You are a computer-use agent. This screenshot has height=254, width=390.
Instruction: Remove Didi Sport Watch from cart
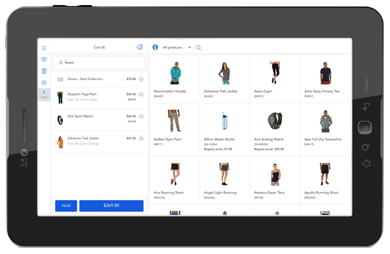[x=141, y=116]
